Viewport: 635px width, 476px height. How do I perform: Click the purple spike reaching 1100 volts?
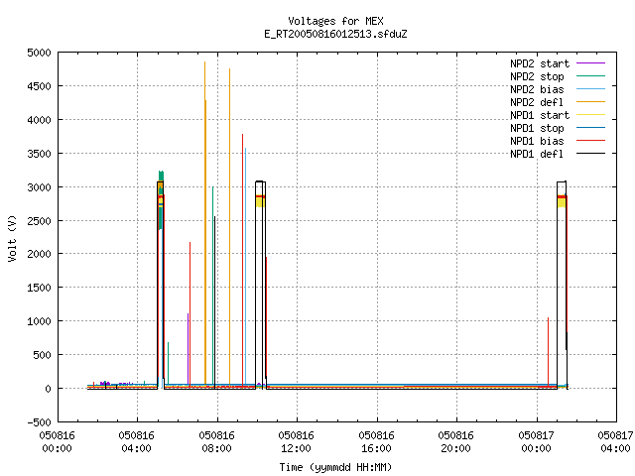click(188, 348)
